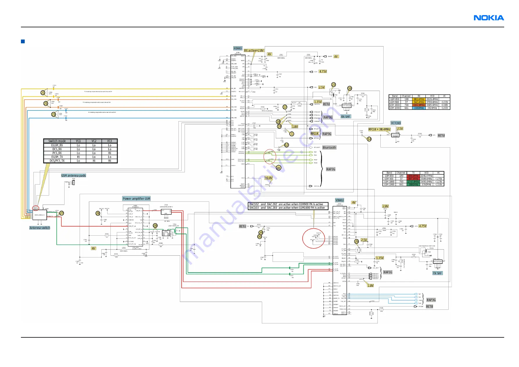Image resolution: width=519 pixels, height=367 pixels.
Task: Click the 'RX active=2.8V' annotation
Action: [x=254, y=51]
